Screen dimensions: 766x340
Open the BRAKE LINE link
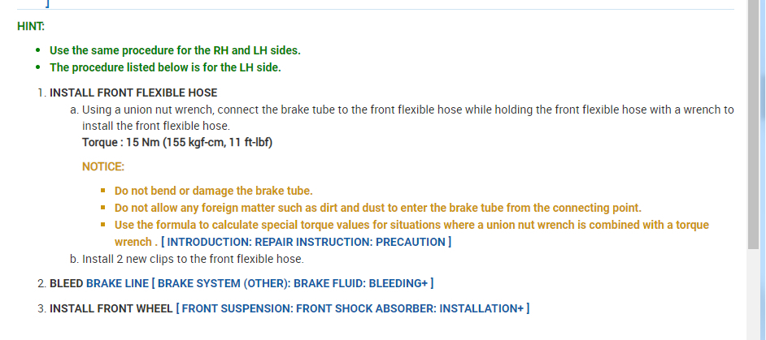tap(118, 283)
